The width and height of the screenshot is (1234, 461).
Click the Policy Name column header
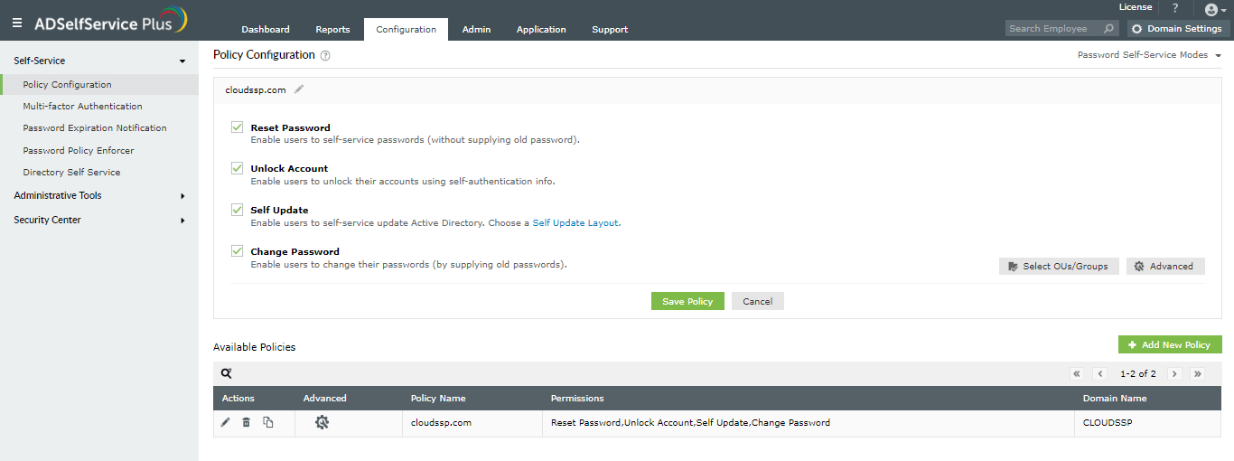[438, 398]
